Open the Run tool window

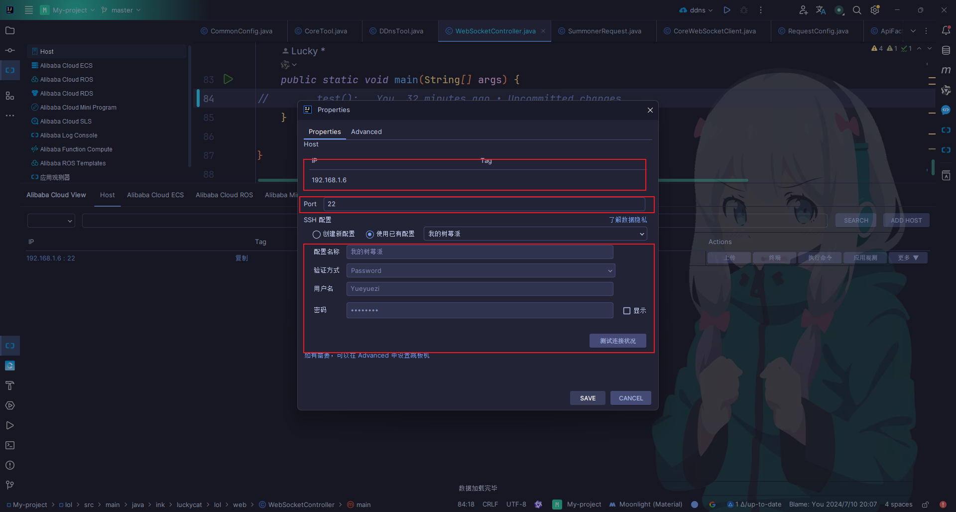coord(10,425)
